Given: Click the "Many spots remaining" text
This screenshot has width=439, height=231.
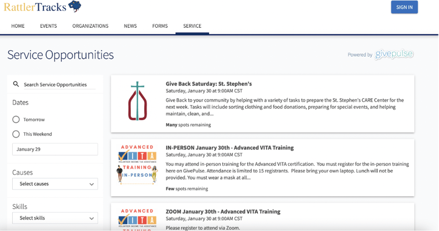Looking at the screenshot, I should coord(188,125).
